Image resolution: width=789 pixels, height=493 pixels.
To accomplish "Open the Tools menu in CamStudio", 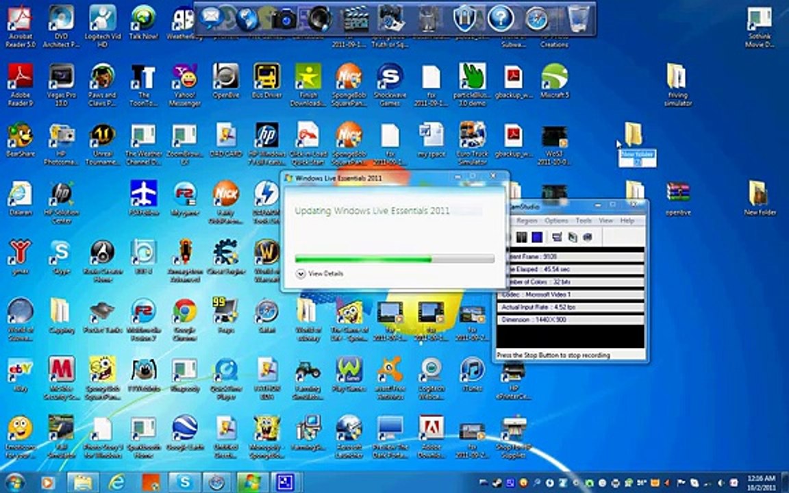I will (x=584, y=221).
